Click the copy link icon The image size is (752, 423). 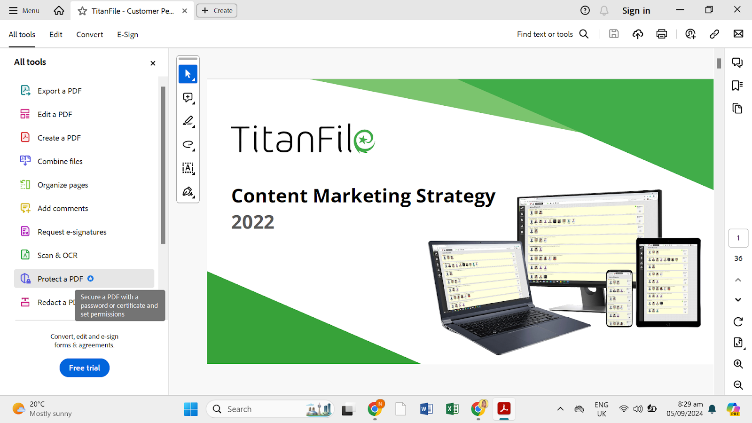point(714,34)
